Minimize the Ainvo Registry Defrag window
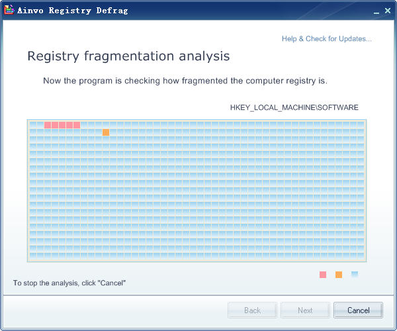Screen dimensions: 397x331 [376, 12]
